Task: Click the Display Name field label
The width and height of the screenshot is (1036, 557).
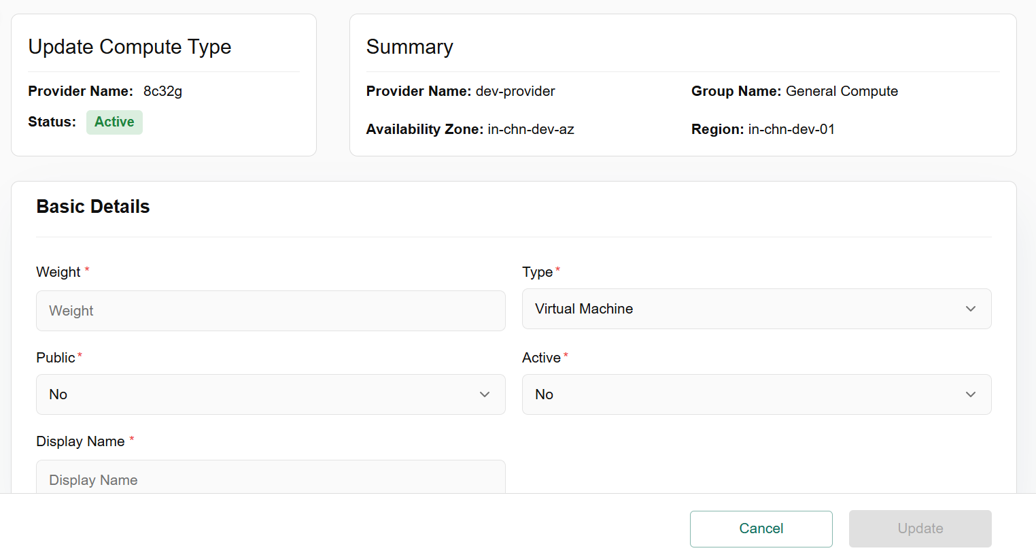Action: 80,441
